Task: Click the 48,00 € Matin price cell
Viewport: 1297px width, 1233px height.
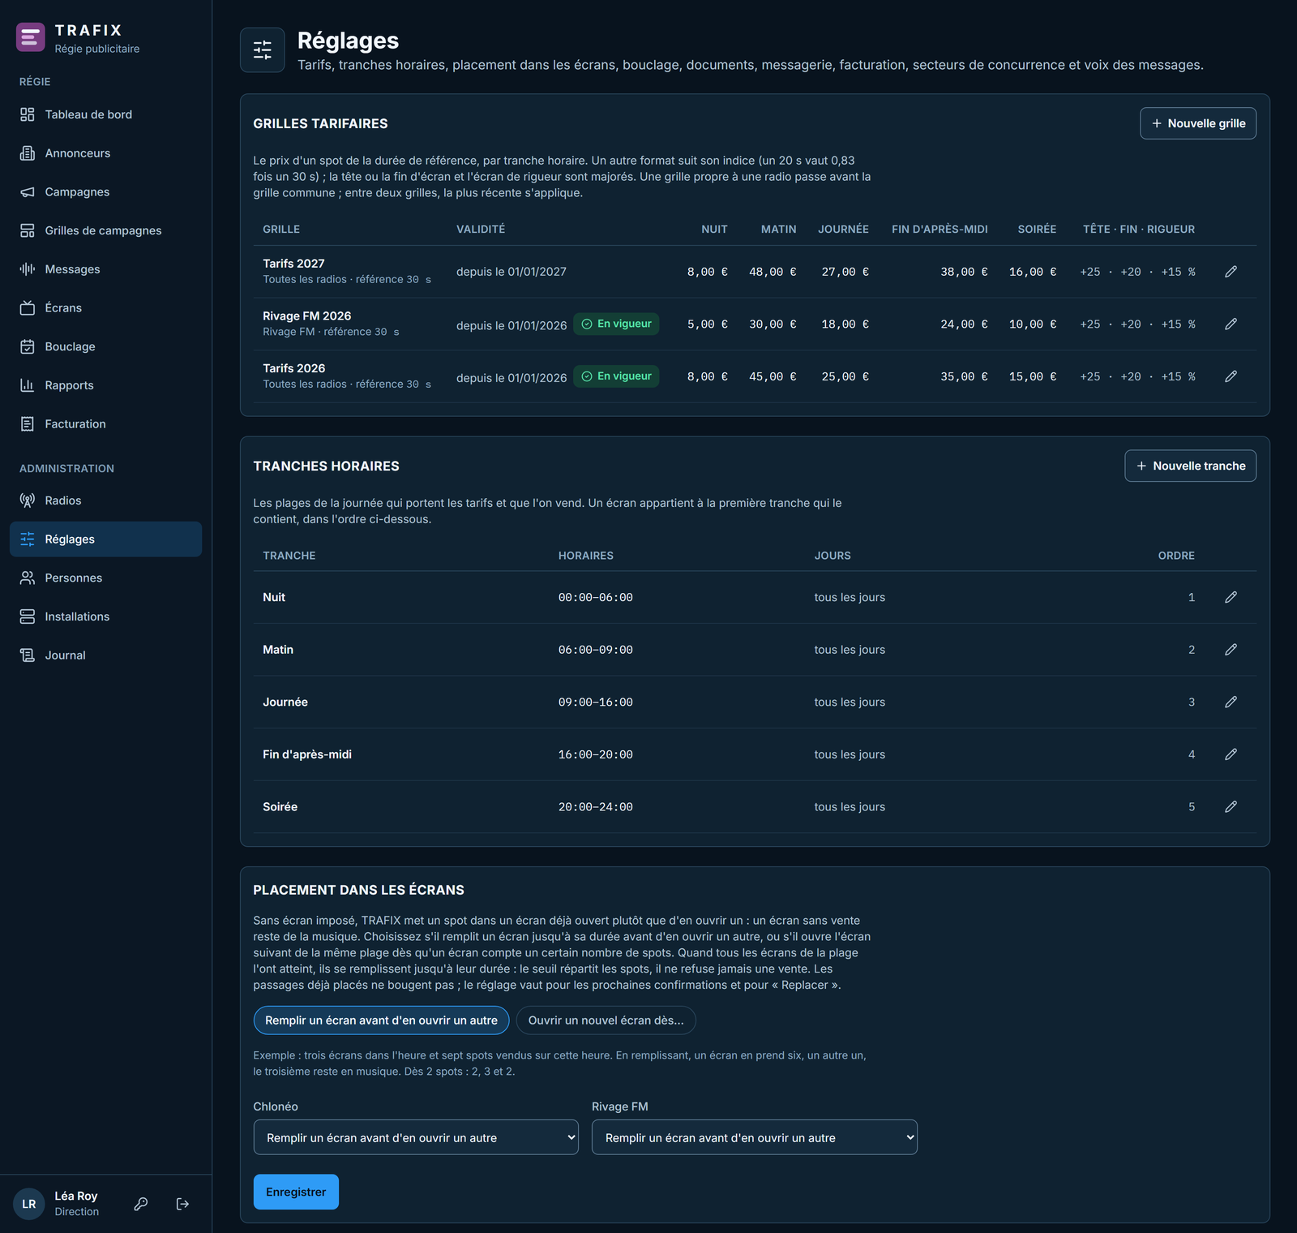Action: pos(773,272)
